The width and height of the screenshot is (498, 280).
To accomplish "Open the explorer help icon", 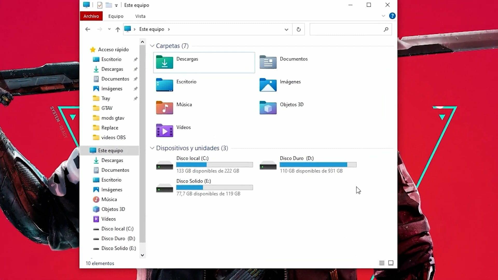I will click(392, 16).
